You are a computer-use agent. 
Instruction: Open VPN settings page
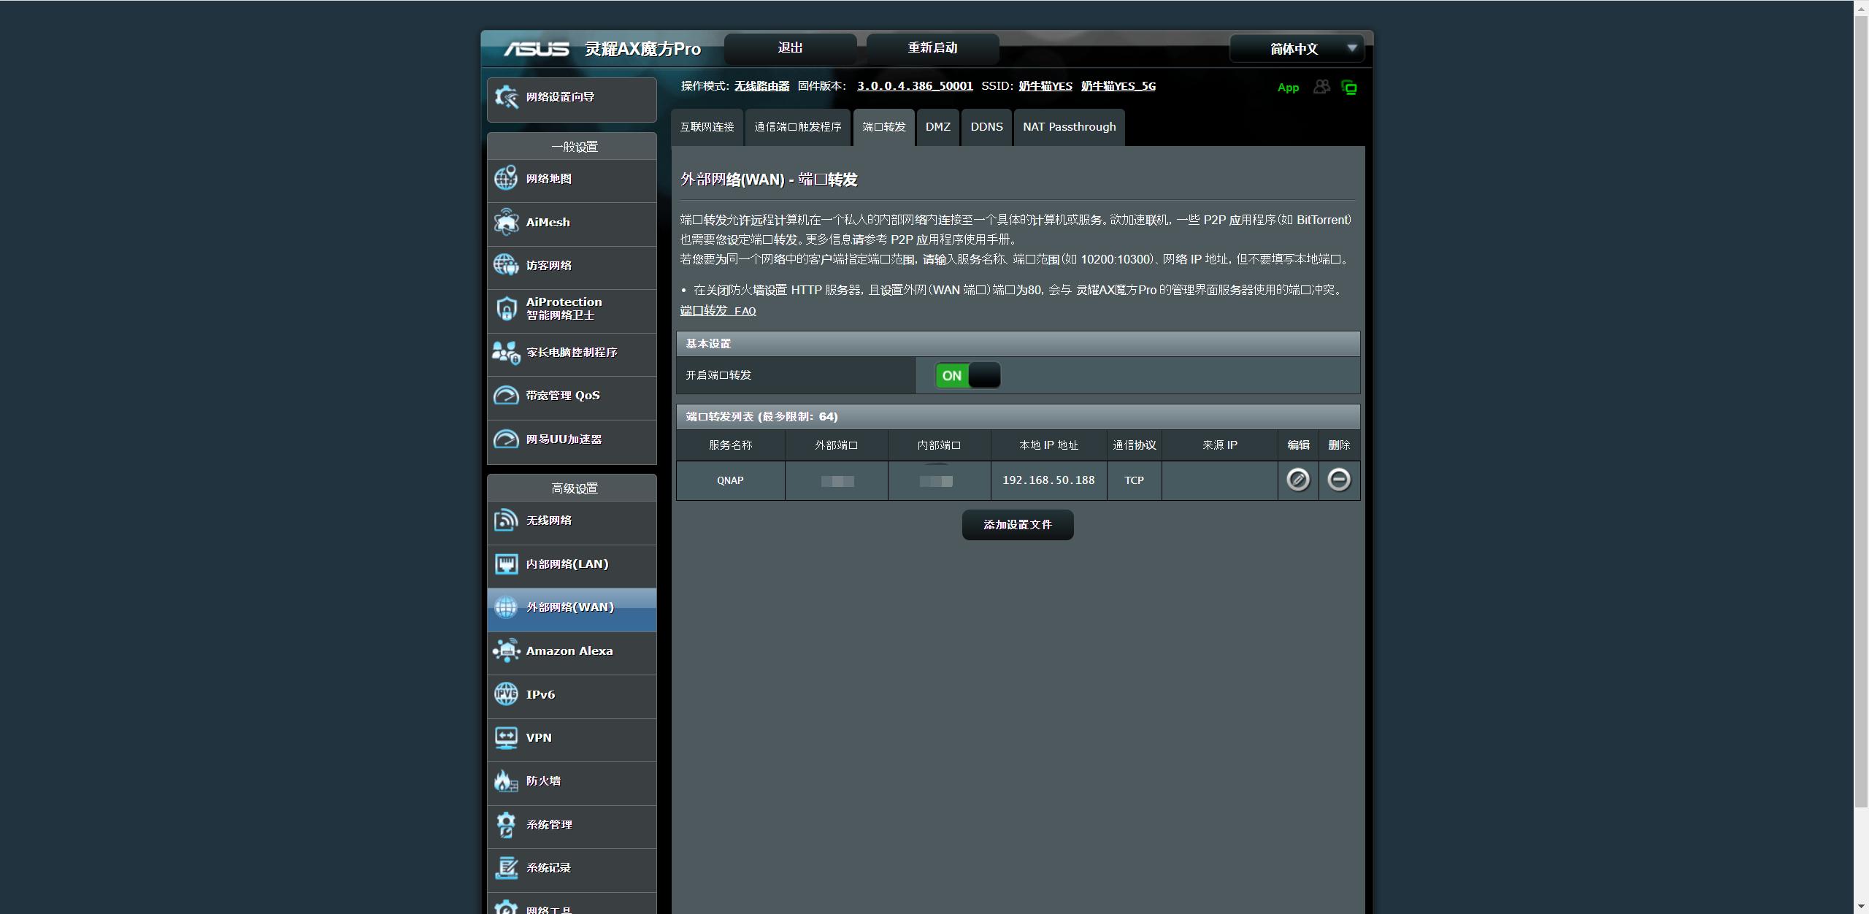point(538,737)
